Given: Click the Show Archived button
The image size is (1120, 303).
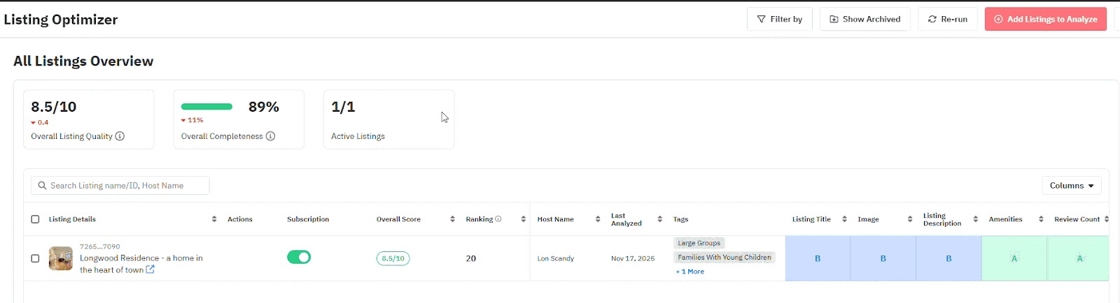Looking at the screenshot, I should (x=864, y=20).
